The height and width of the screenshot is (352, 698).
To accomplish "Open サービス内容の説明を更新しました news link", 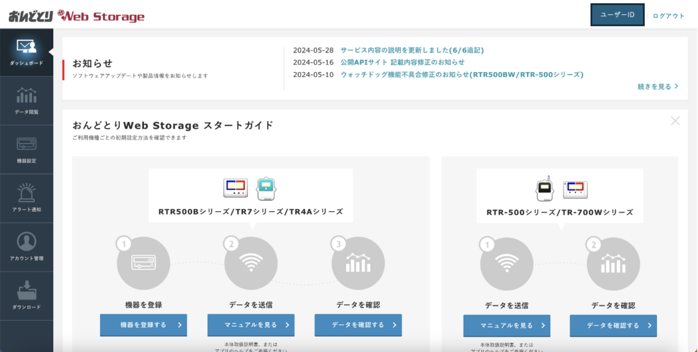I will coord(411,50).
